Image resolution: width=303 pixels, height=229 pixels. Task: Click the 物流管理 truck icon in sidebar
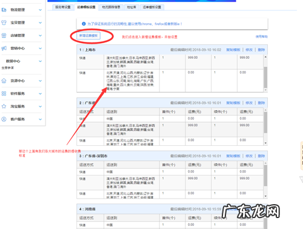coord(4,10)
